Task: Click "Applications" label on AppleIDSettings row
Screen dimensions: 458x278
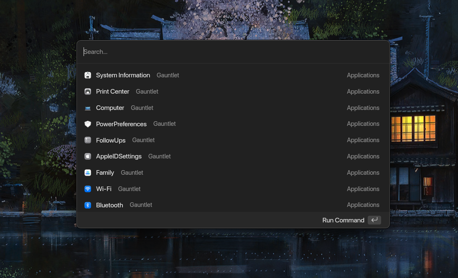Action: click(x=363, y=156)
